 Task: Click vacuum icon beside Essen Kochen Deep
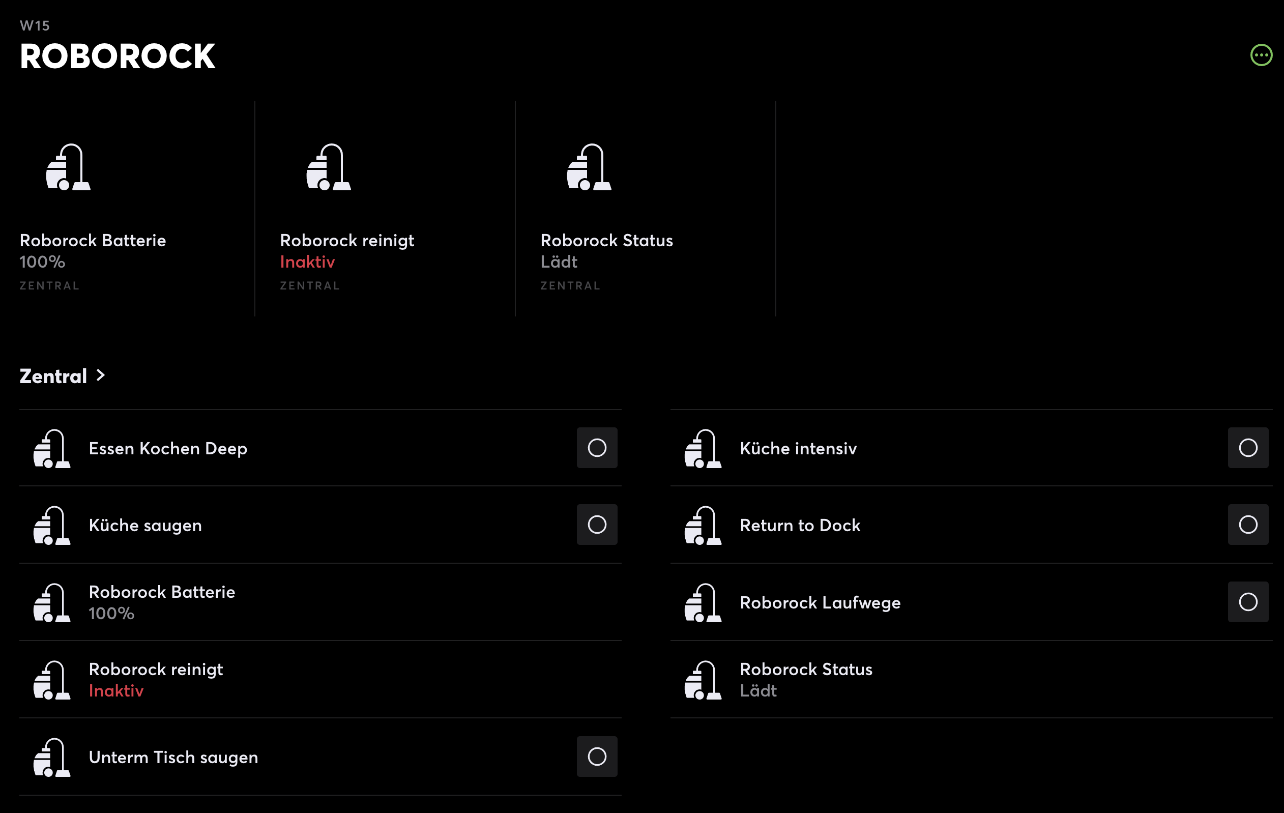tap(52, 448)
